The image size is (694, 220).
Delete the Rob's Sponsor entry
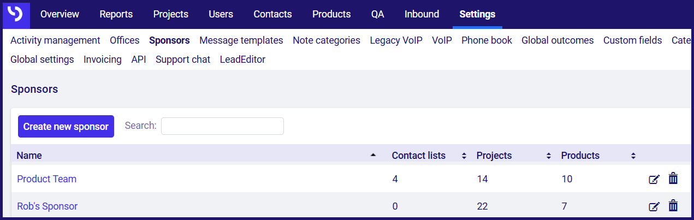click(x=673, y=206)
